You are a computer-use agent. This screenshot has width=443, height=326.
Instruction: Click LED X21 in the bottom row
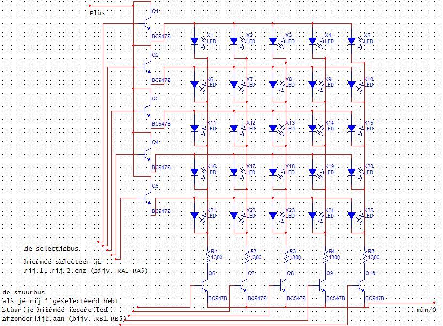tap(195, 216)
